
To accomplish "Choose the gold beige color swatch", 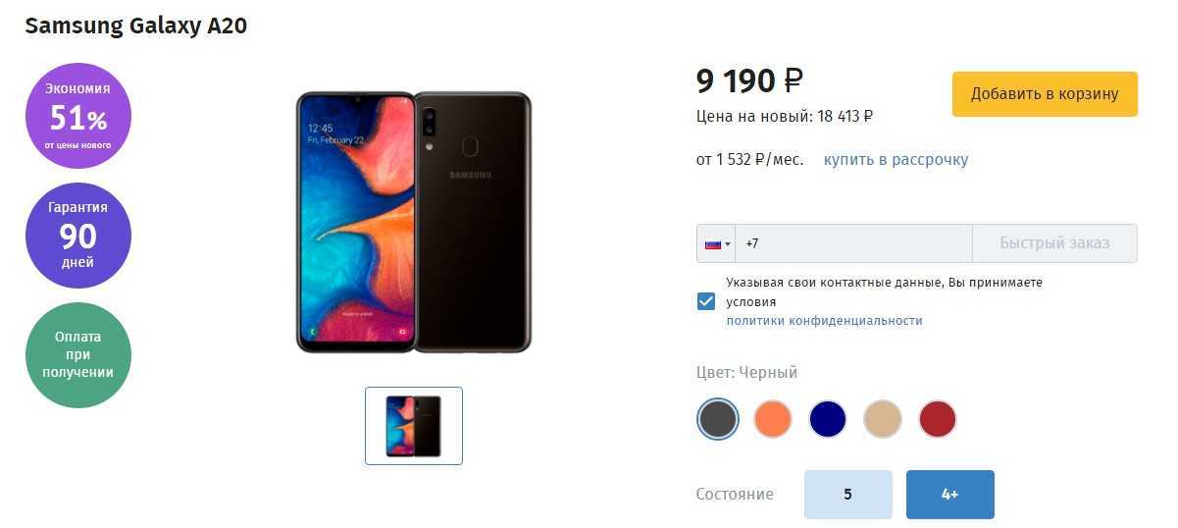I will (x=883, y=419).
